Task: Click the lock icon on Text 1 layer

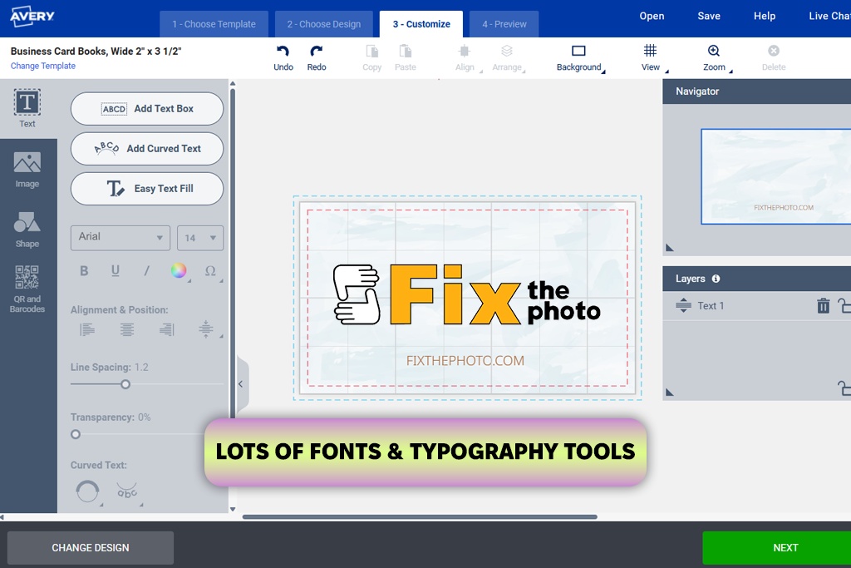Action: 844,306
